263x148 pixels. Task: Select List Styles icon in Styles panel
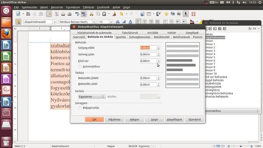(225, 29)
